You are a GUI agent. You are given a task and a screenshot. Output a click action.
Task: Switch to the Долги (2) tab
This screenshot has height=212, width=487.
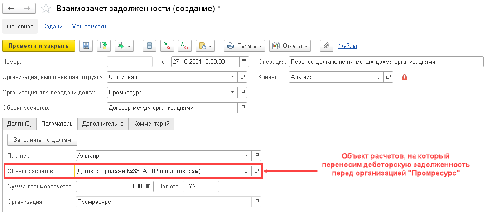click(19, 123)
